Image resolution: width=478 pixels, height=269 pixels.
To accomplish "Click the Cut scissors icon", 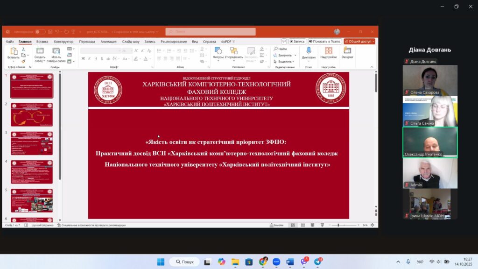I will click(x=23, y=49).
